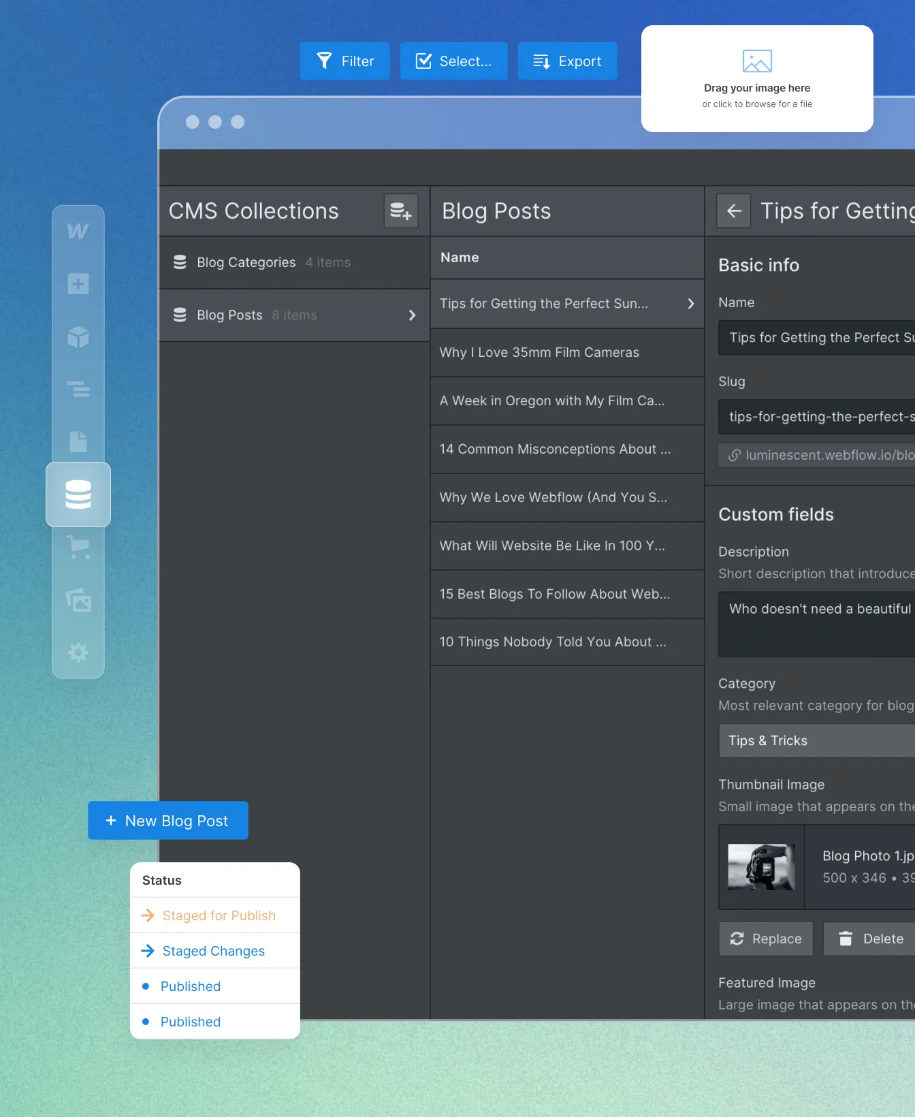Click the Select... button
Viewport: 915px width, 1117px height.
[x=454, y=61]
